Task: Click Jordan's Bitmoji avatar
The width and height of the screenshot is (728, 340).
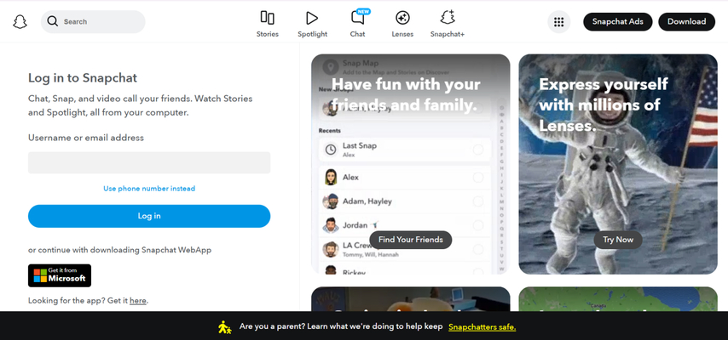Action: pos(331,225)
